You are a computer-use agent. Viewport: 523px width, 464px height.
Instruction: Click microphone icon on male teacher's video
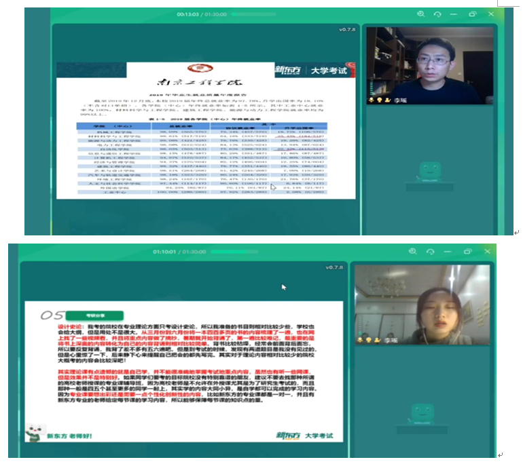372,99
